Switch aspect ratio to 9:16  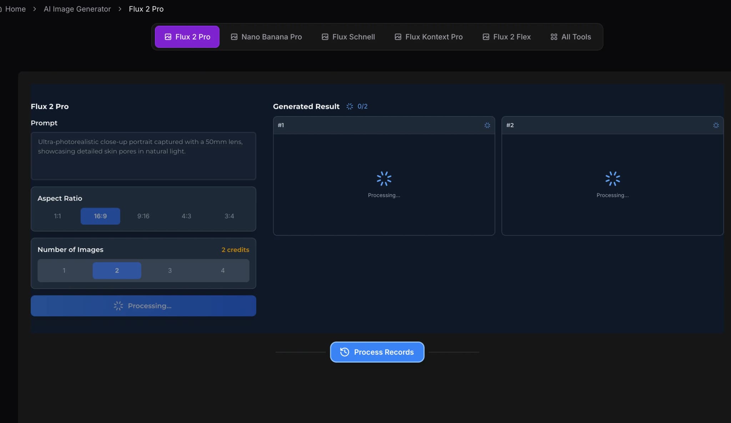(143, 216)
